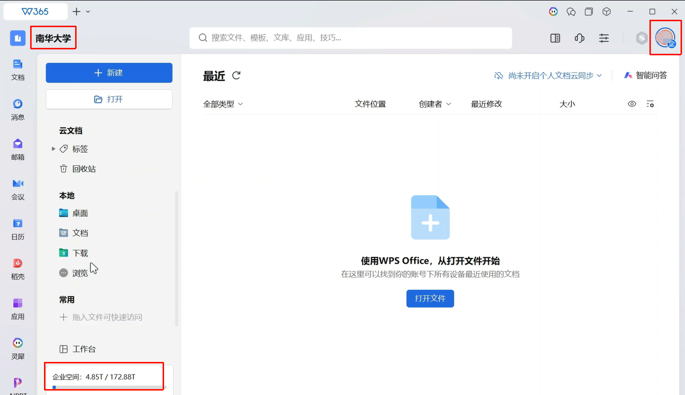Open 智能问答 smart Q&A
Image resolution: width=685 pixels, height=395 pixels.
click(x=645, y=76)
